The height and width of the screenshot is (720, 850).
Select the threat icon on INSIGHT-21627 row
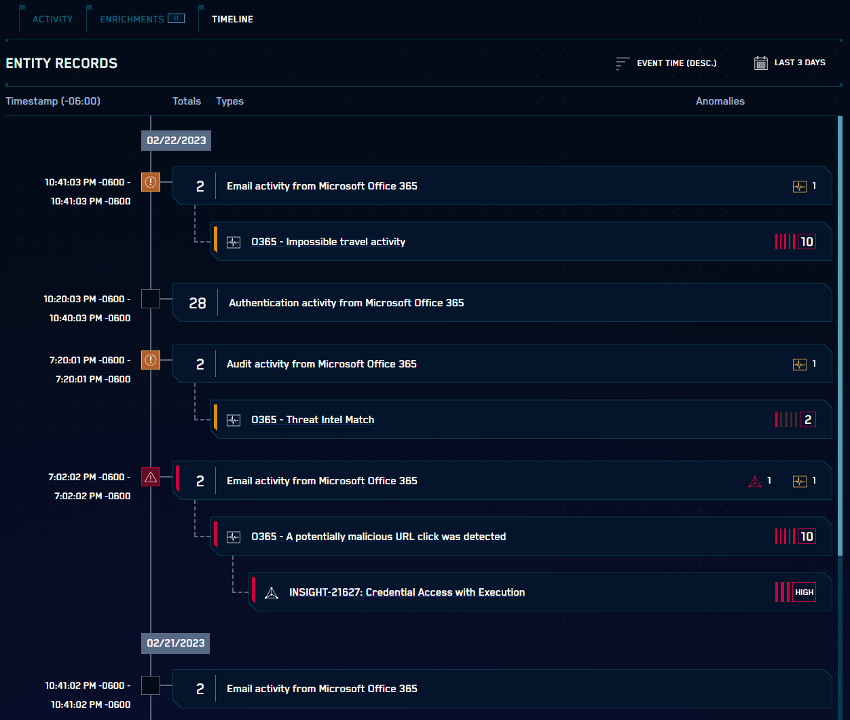272,592
